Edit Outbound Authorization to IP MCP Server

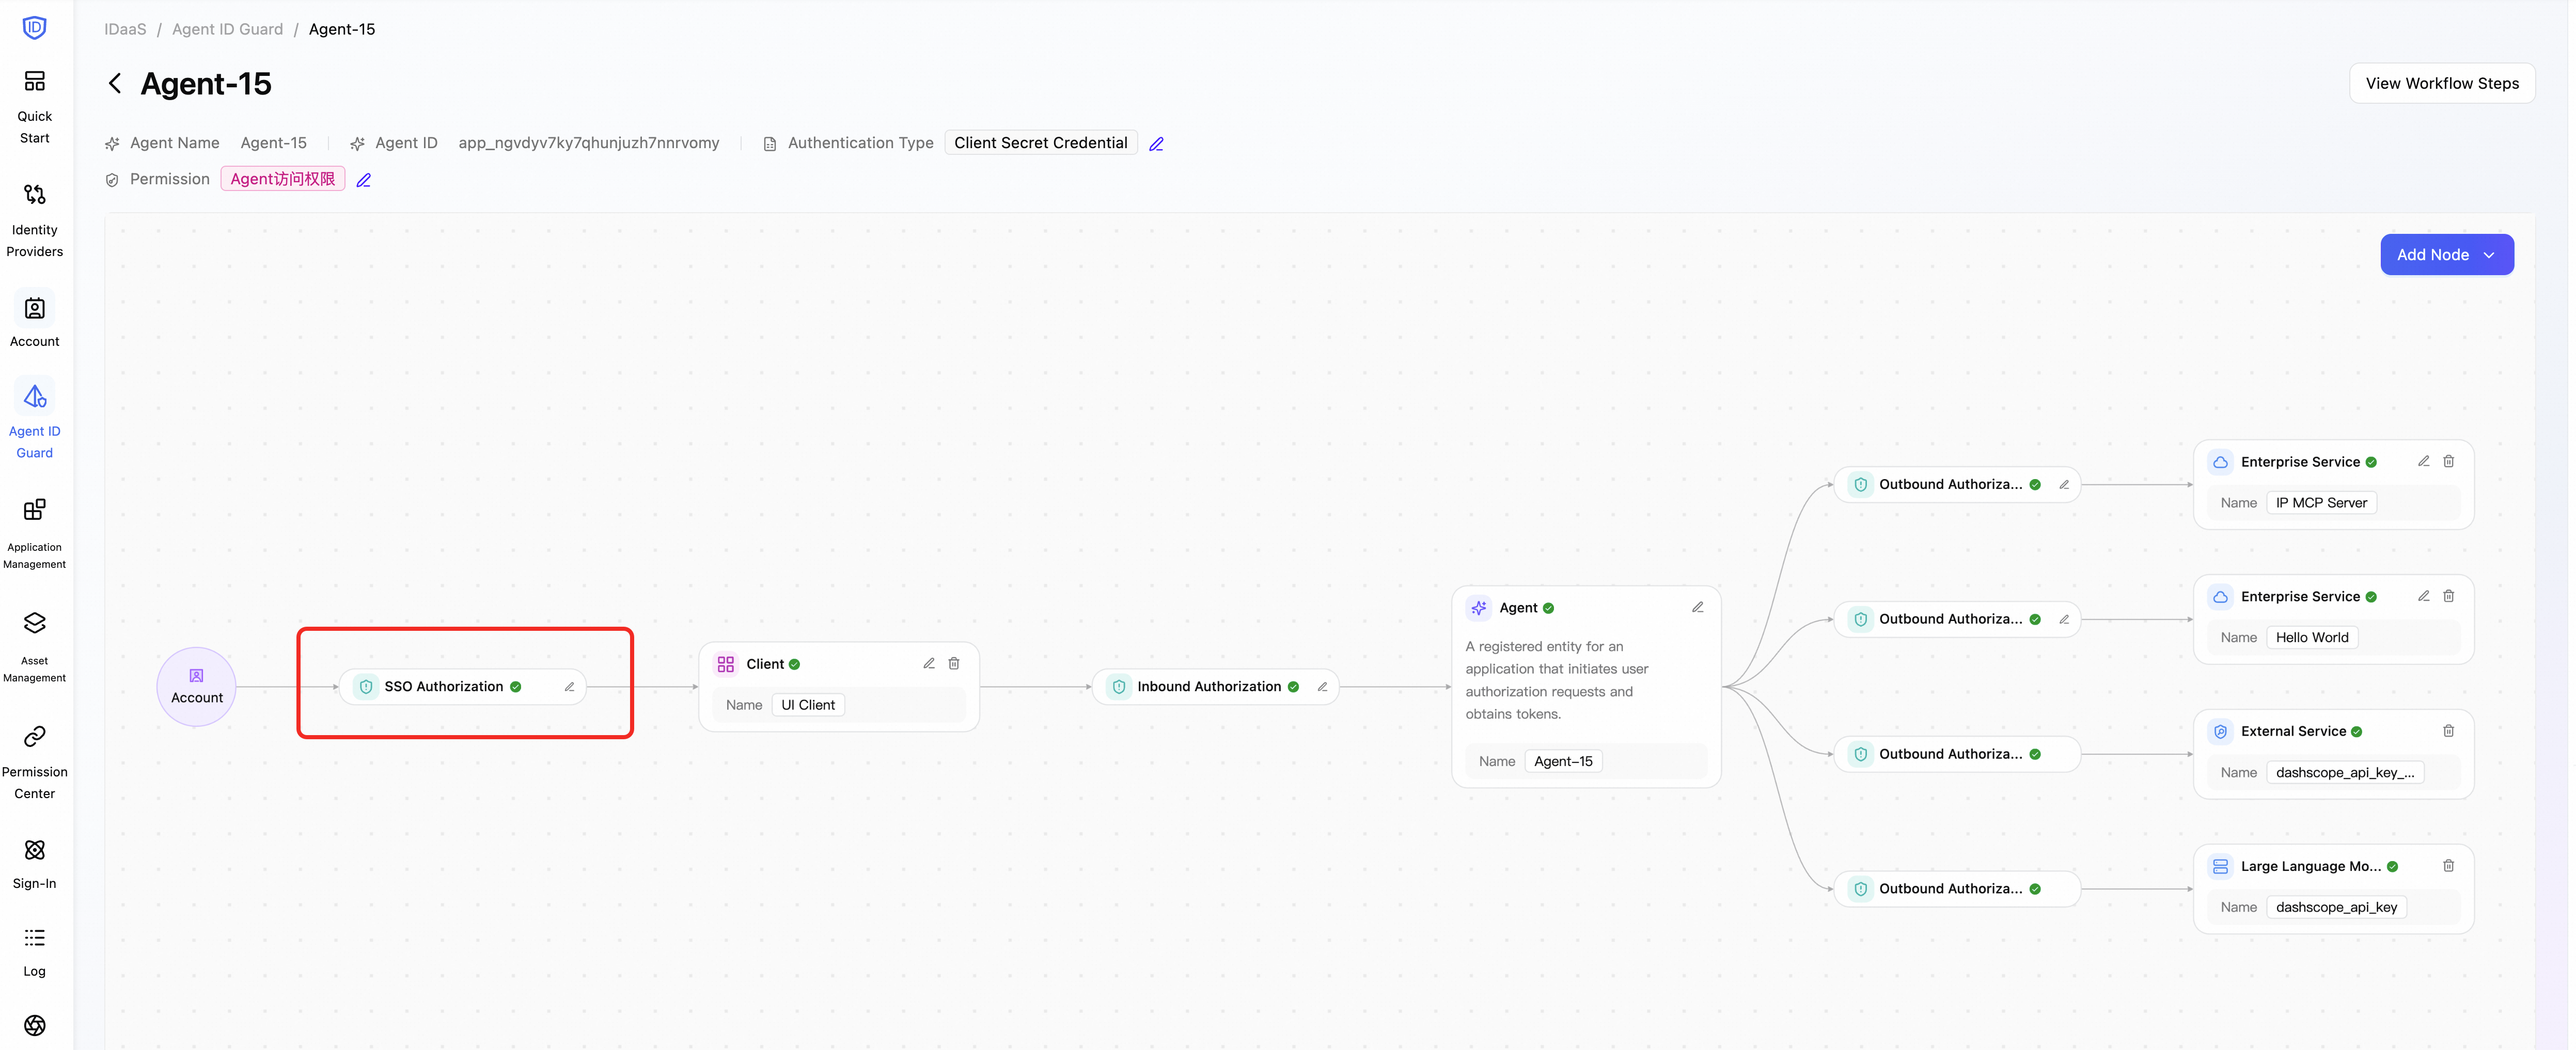tap(2064, 485)
